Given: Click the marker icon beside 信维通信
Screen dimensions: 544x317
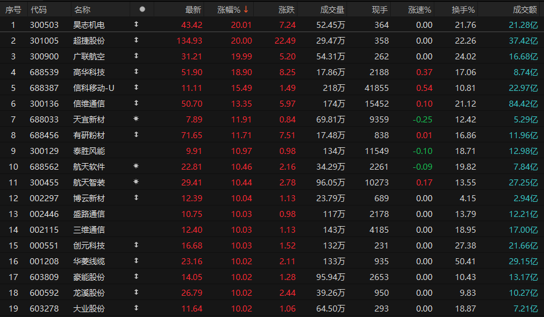Looking at the screenshot, I should 136,103.
